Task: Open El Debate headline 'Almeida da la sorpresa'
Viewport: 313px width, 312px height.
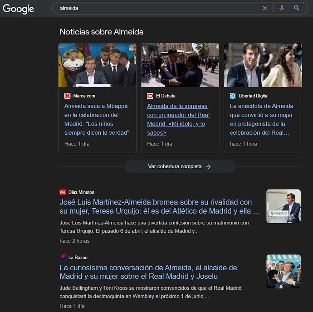Action: (x=178, y=119)
